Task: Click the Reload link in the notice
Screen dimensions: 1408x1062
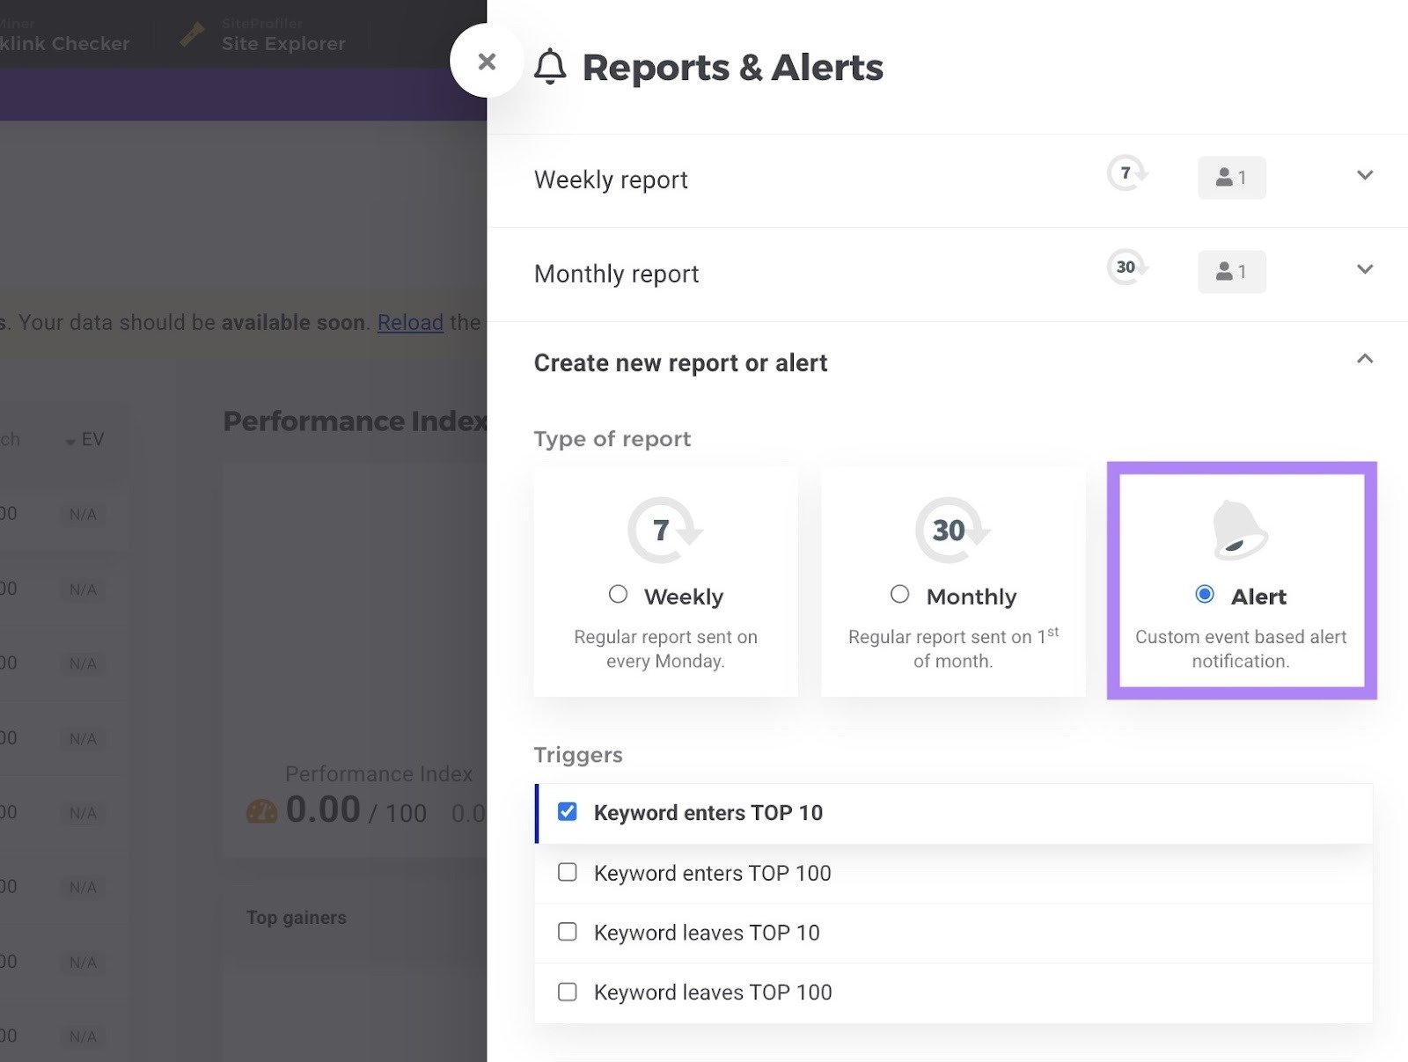Action: pos(410,323)
